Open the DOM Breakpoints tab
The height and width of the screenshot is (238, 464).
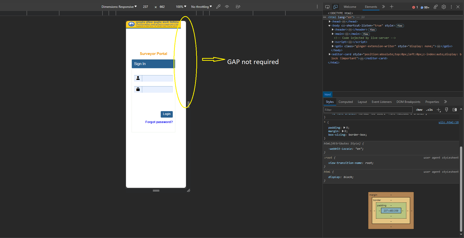click(408, 102)
